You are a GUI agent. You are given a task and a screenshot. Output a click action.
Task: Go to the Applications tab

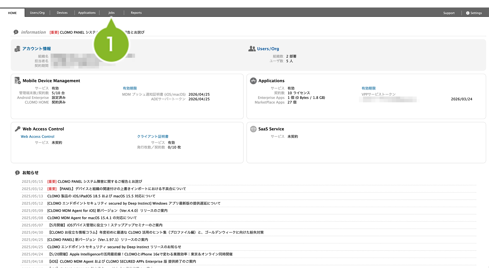(87, 13)
